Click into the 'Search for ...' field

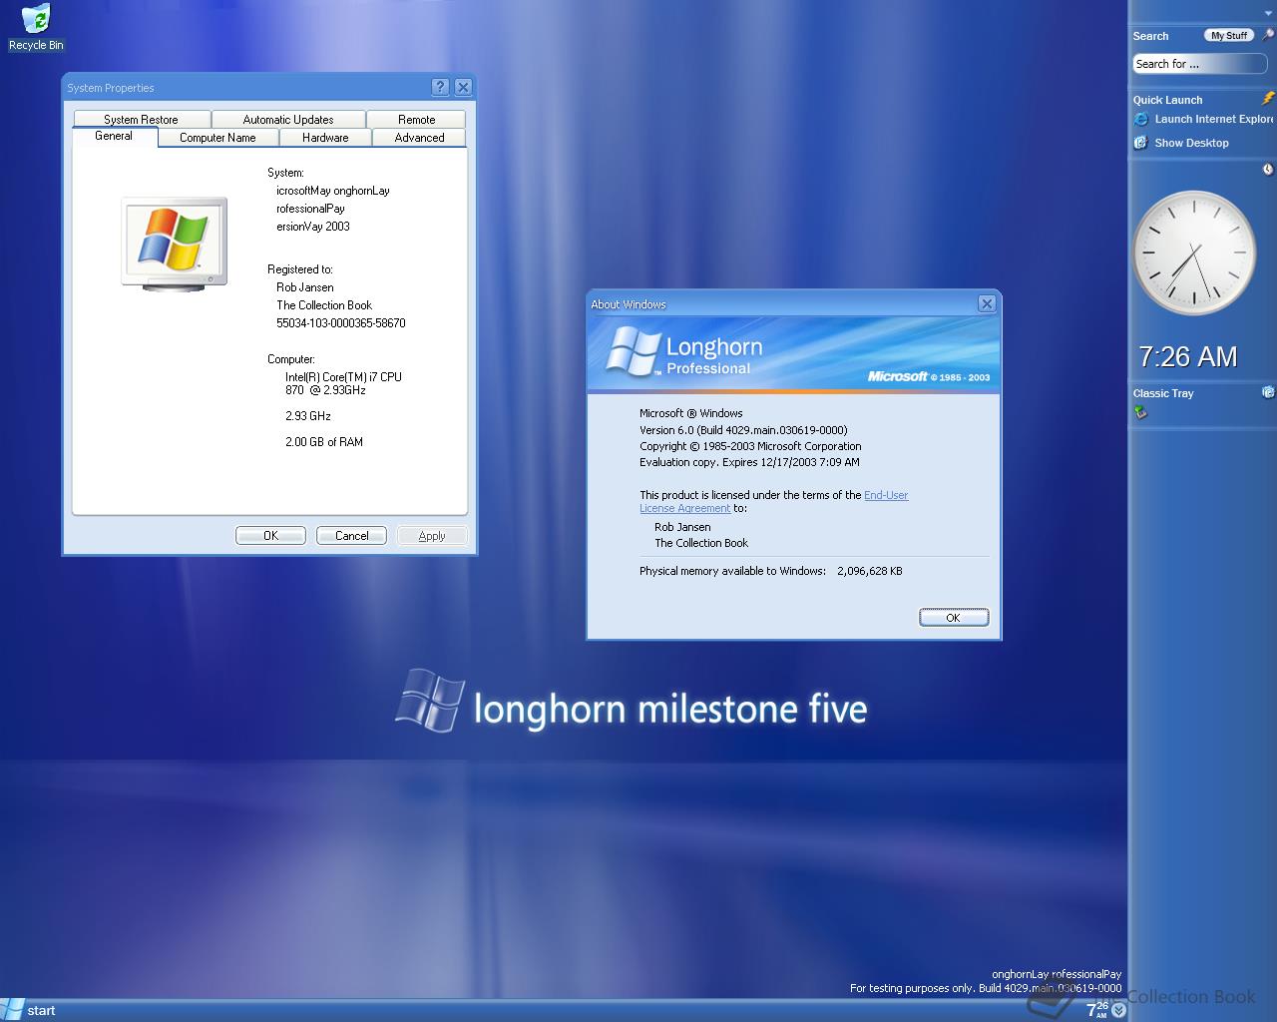1200,64
